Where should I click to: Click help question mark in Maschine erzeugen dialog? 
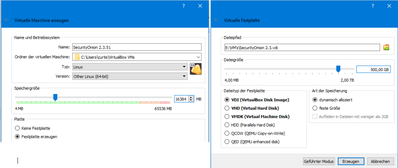(184, 6)
